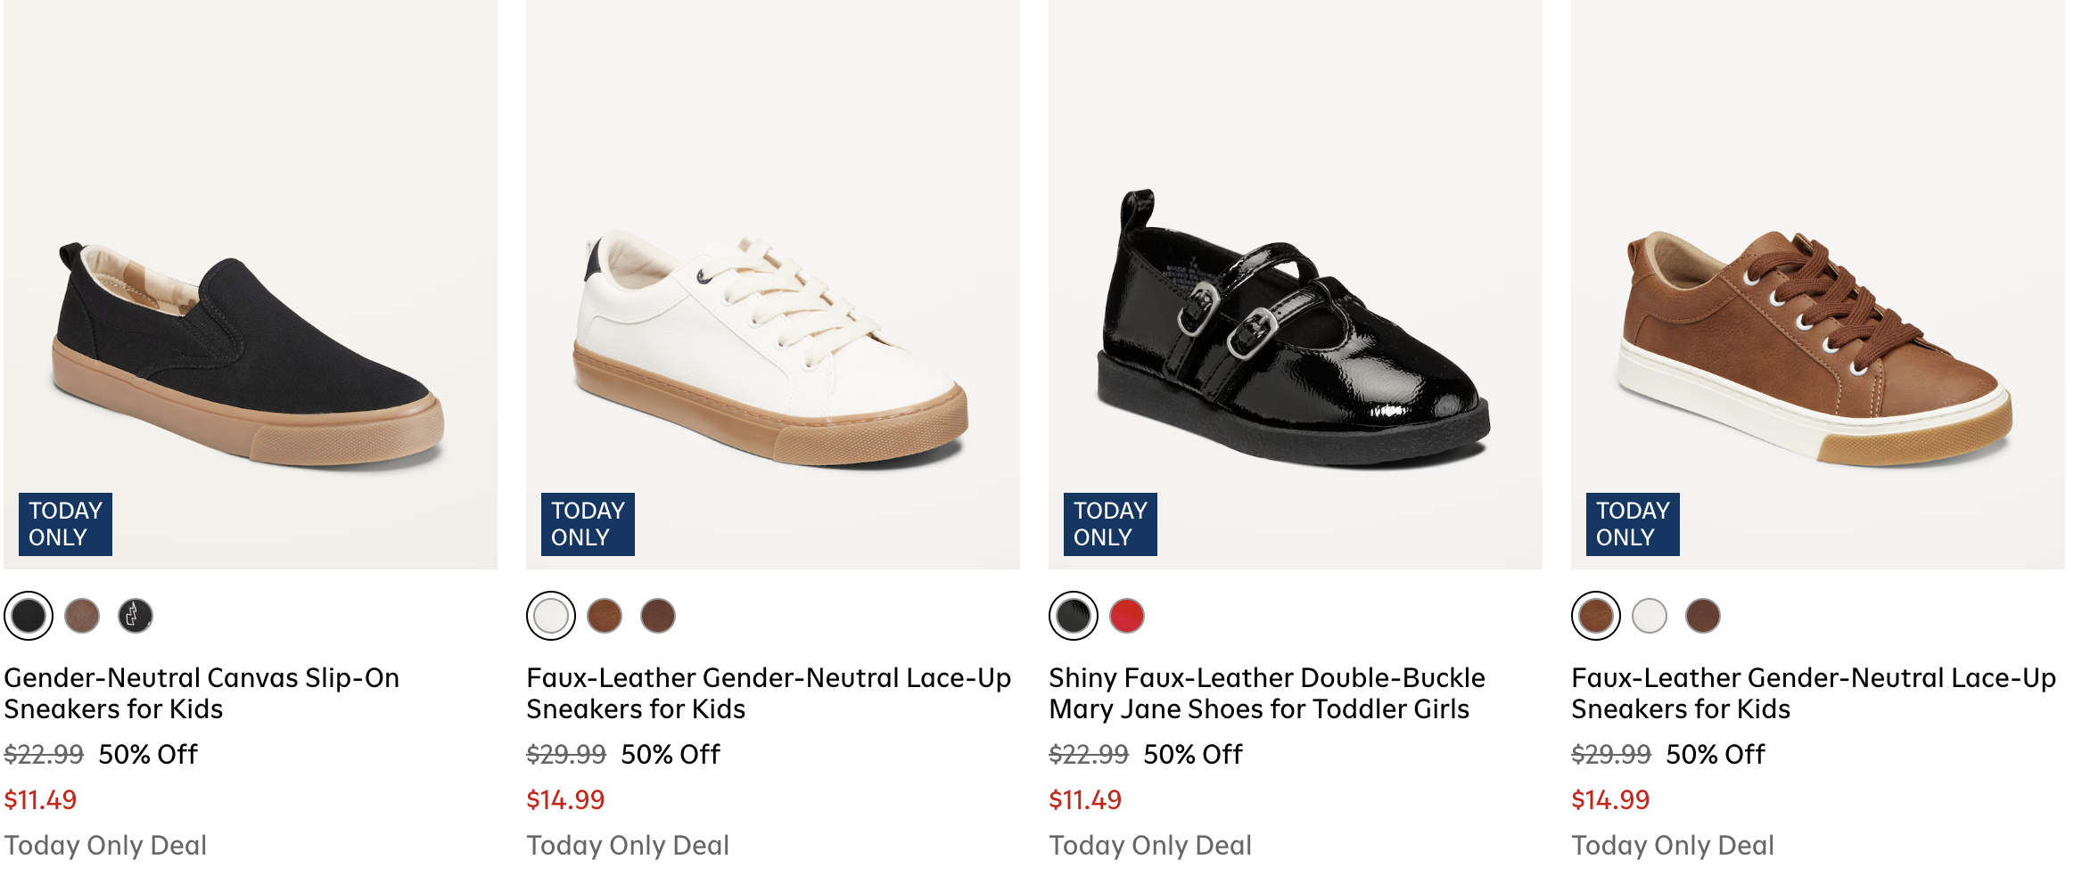Screen dimensions: 2074x884
Task: Pick dark brown swatch under brown Lace-Up Sneakers
Action: pyautogui.click(x=1703, y=616)
